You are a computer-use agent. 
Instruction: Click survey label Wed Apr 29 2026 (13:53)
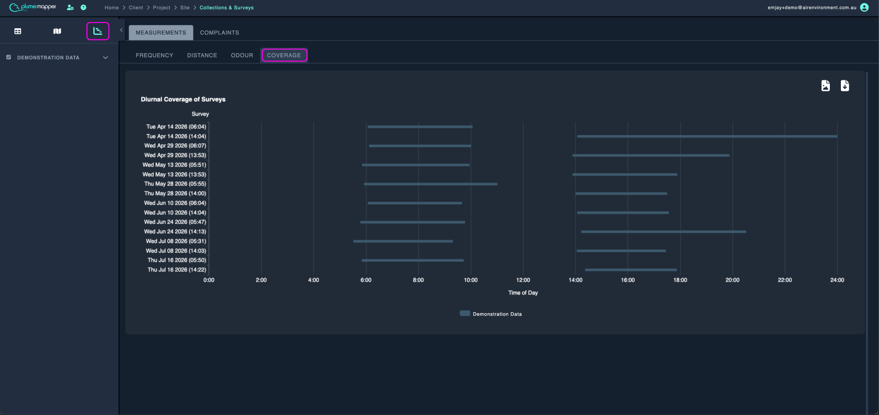pos(175,155)
